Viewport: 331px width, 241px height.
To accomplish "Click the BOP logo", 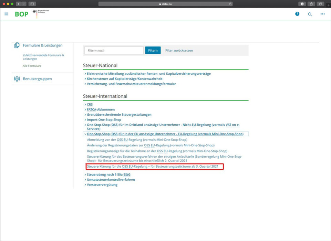I will (21, 14).
